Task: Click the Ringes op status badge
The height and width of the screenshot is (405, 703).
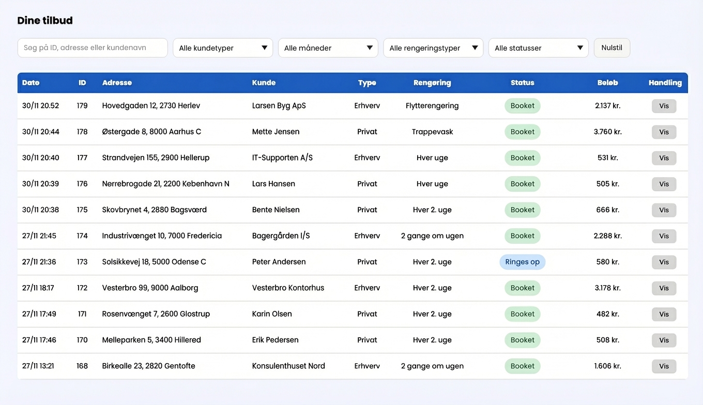Action: click(x=523, y=262)
